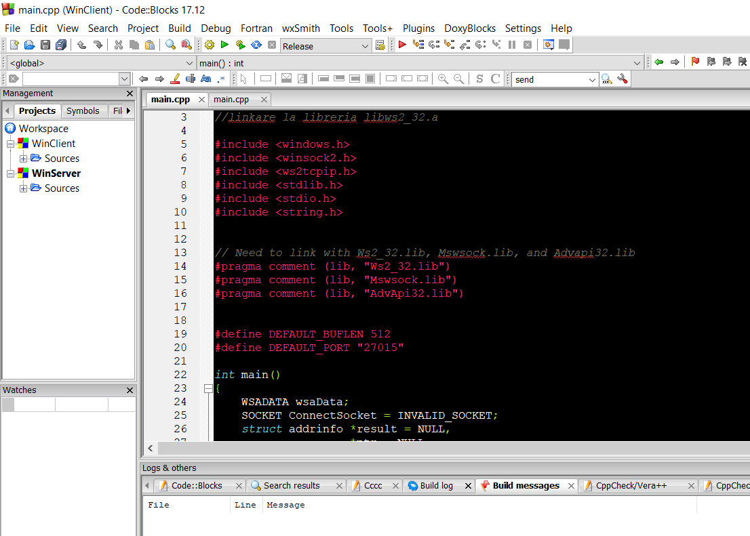Switch to the second main.cpp editor tab
This screenshot has height=536, width=750.
pyautogui.click(x=231, y=100)
